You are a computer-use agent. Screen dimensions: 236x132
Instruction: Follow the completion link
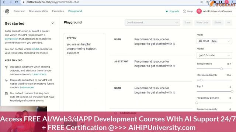(11, 39)
